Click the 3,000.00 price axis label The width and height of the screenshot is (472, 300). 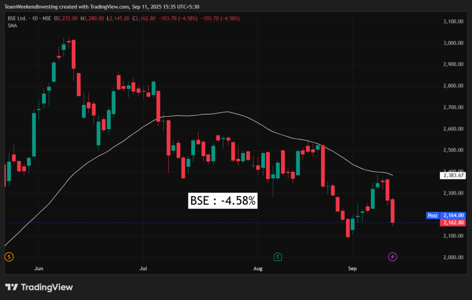click(453, 43)
